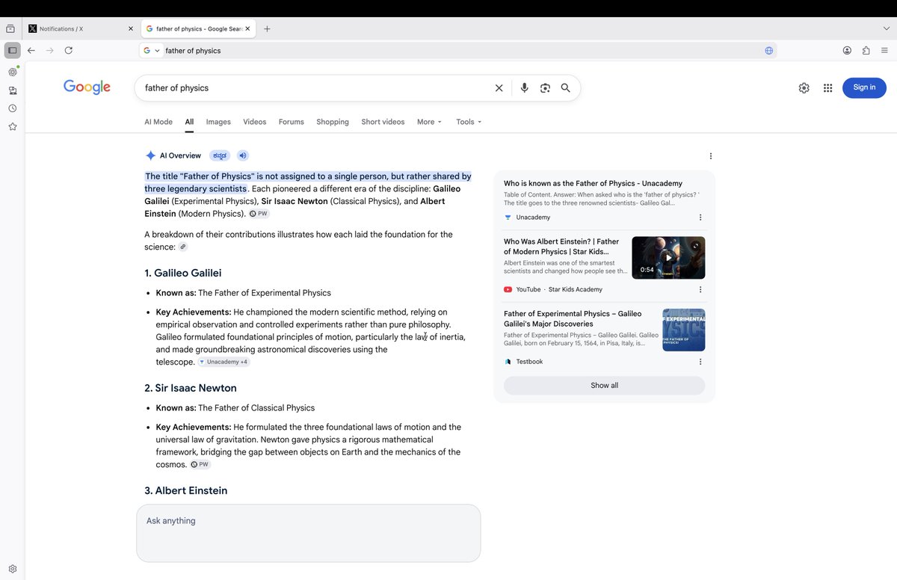Start voice search with the microphone icon

click(x=524, y=87)
